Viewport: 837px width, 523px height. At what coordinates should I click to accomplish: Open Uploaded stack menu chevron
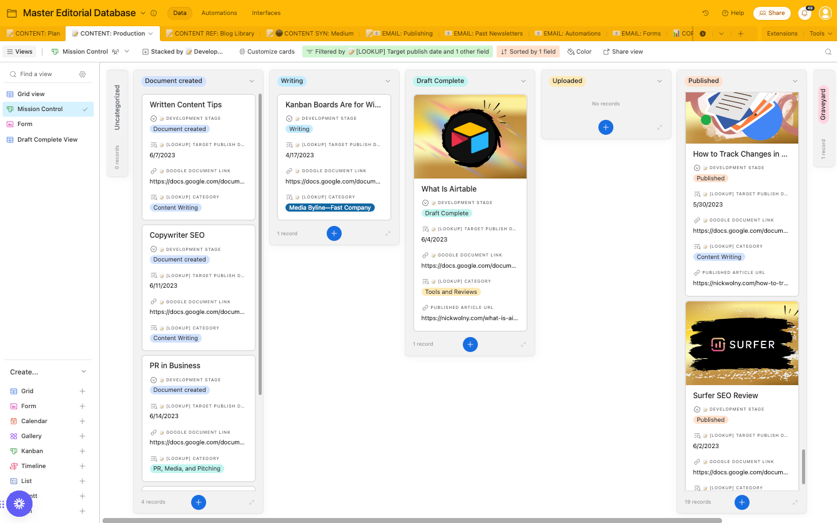pyautogui.click(x=659, y=81)
